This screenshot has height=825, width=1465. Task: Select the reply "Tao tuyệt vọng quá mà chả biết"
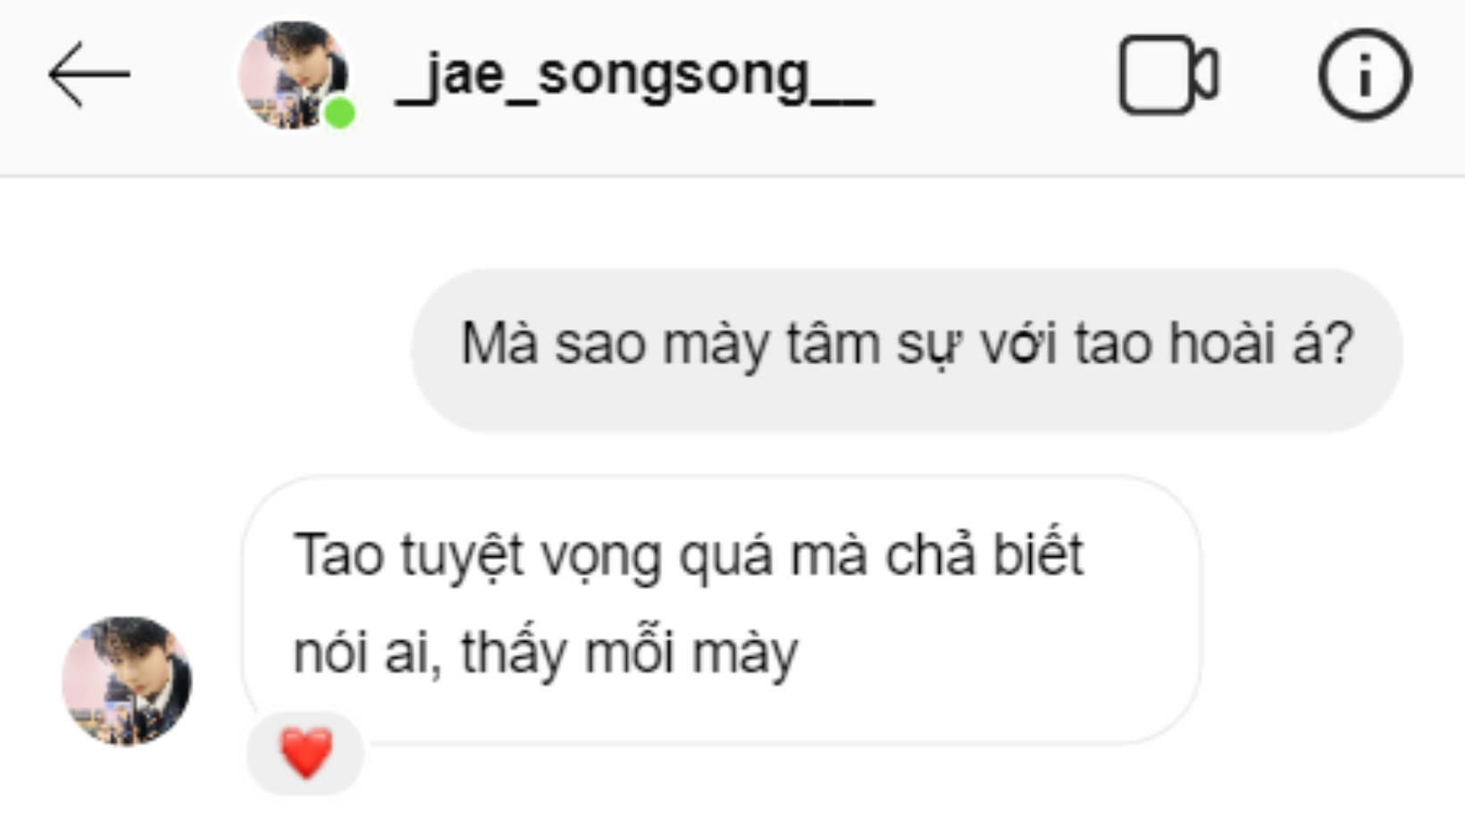coord(721,610)
